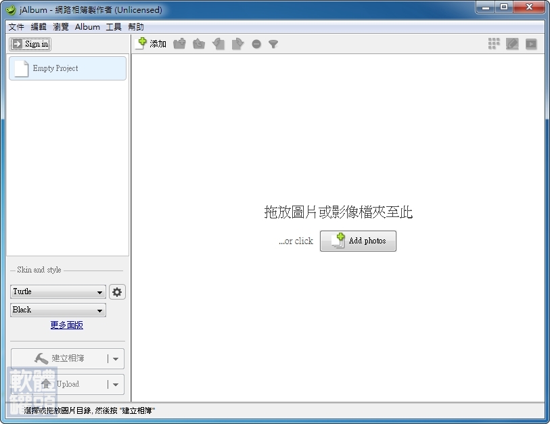Expand the Upload button arrow

pyautogui.click(x=116, y=384)
